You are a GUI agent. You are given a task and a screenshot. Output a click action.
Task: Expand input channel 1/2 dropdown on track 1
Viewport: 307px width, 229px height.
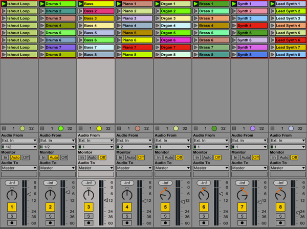pos(18,147)
